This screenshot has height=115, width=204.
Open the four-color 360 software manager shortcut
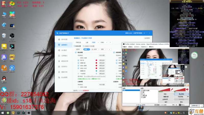[x=12, y=15]
